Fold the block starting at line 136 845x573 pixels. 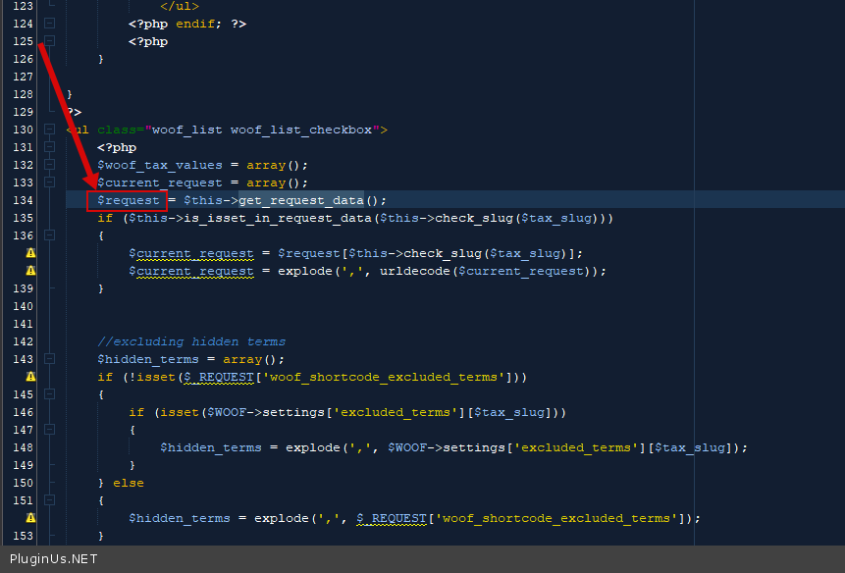pos(49,235)
